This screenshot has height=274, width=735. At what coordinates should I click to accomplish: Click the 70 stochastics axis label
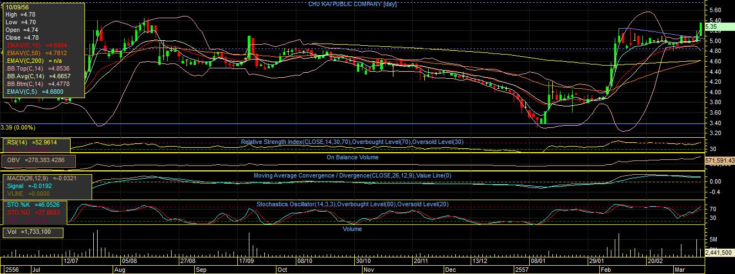pyautogui.click(x=713, y=209)
